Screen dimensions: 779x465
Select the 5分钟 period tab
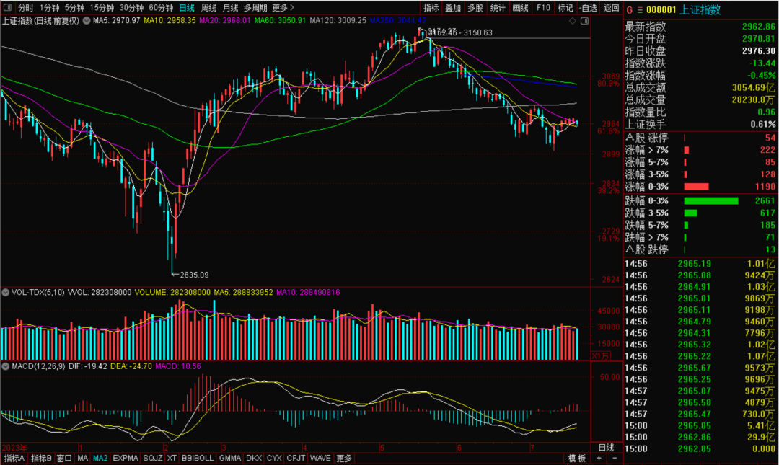[x=74, y=8]
